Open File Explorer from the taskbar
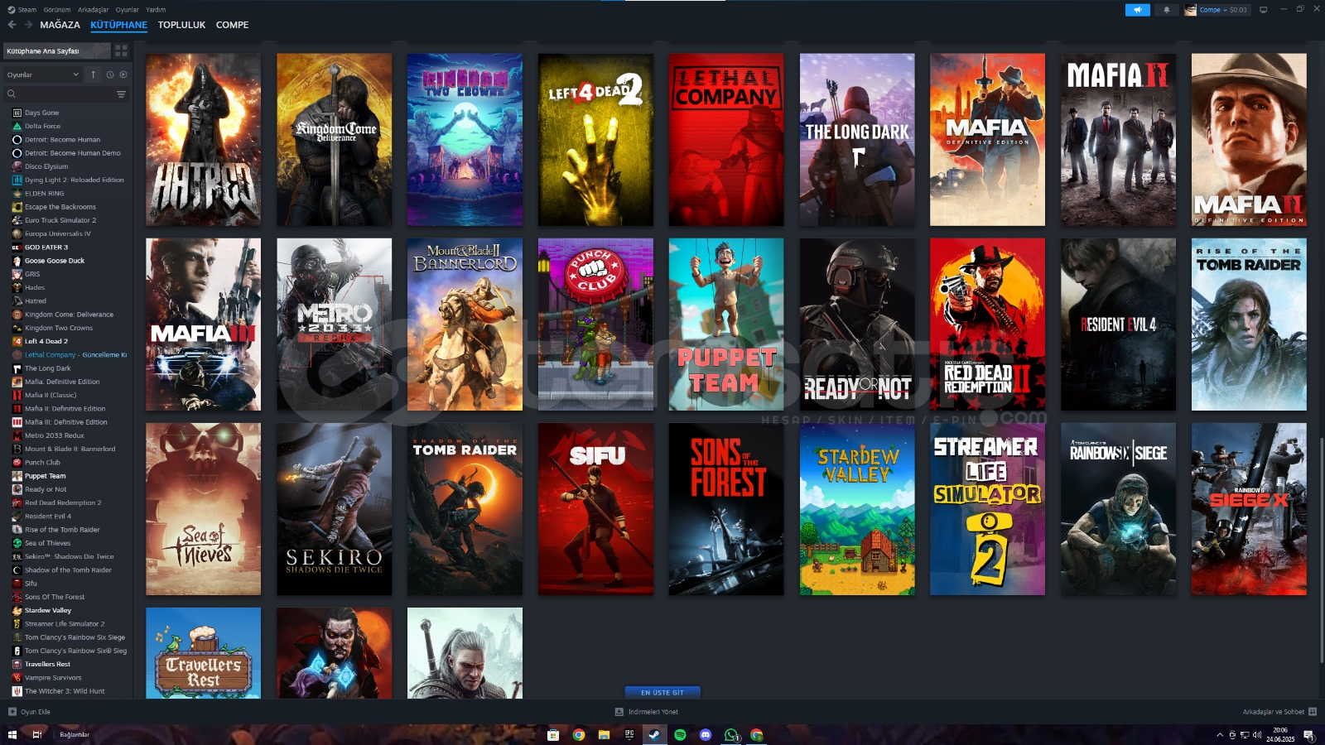Viewport: 1325px width, 745px height. [604, 734]
